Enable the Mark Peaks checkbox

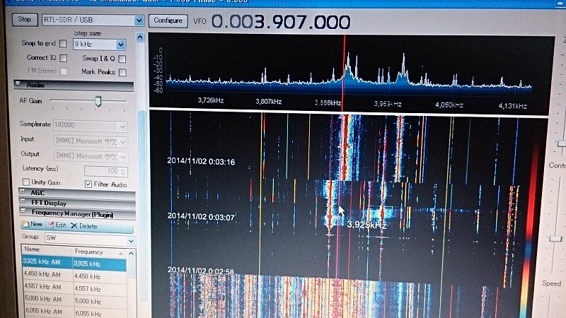click(122, 72)
